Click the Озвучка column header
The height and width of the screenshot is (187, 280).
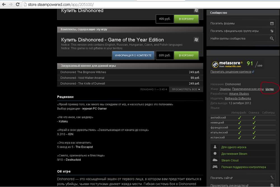(254, 113)
